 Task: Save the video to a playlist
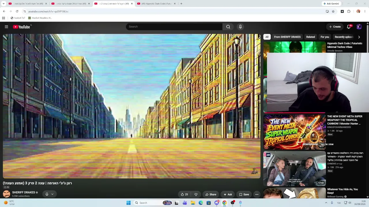tap(244, 194)
